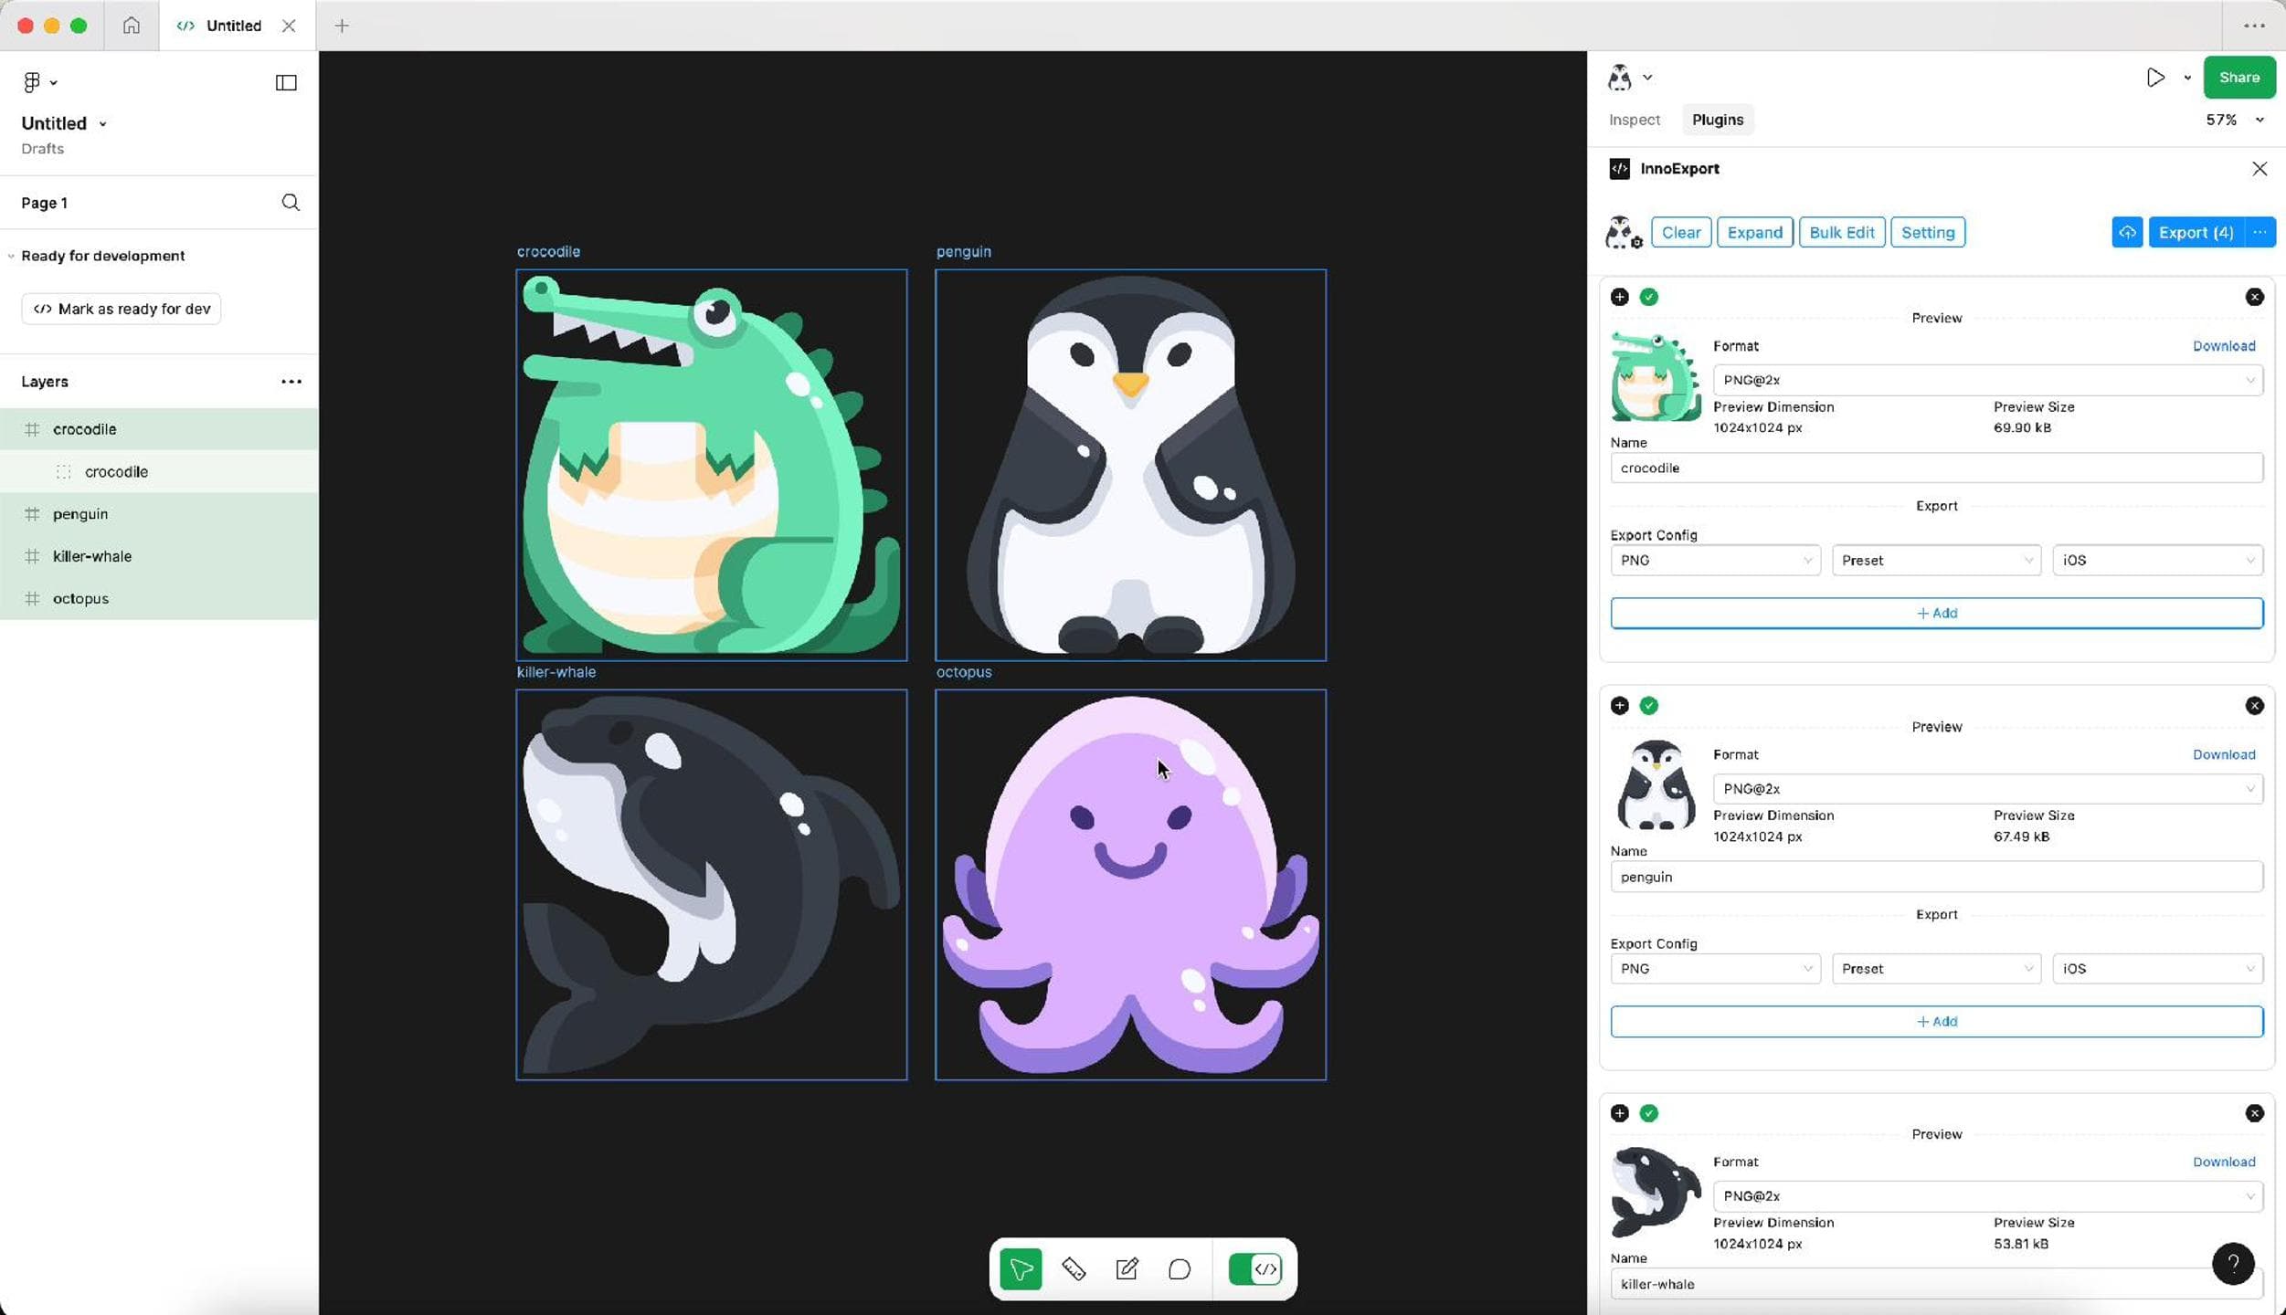
Task: Close the Untitled tab
Action: point(289,26)
